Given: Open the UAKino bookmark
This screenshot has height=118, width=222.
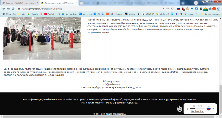Looking at the screenshot, I should (130, 14).
